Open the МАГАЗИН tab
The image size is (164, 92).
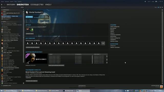[x=11, y=5]
